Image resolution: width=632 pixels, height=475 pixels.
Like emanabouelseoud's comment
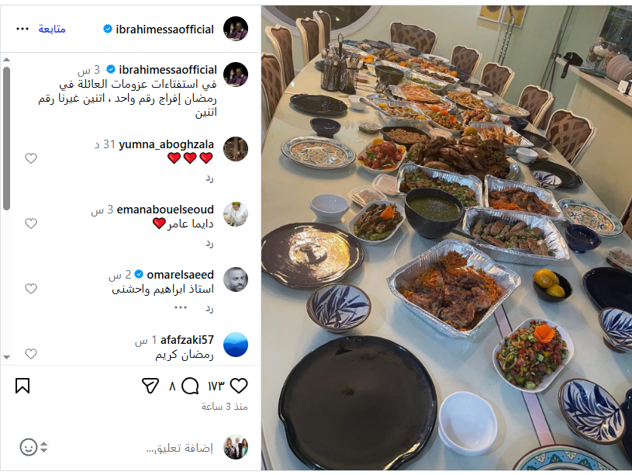(x=31, y=224)
